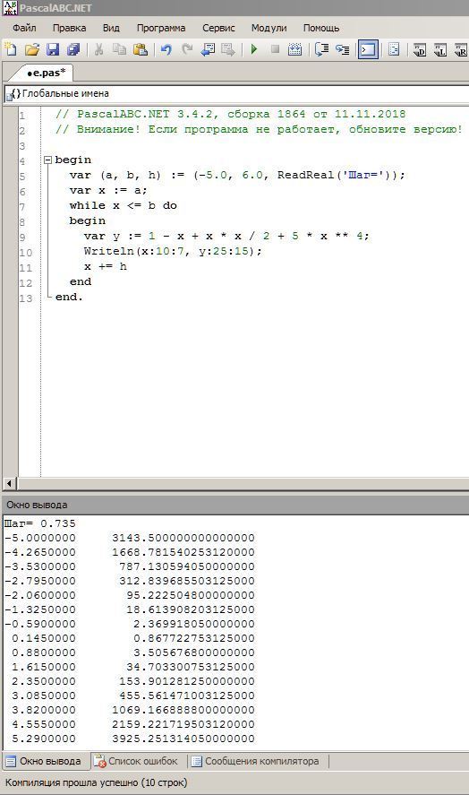Paste with the clipboard toolbar icon
The image size is (469, 795).
(x=141, y=49)
